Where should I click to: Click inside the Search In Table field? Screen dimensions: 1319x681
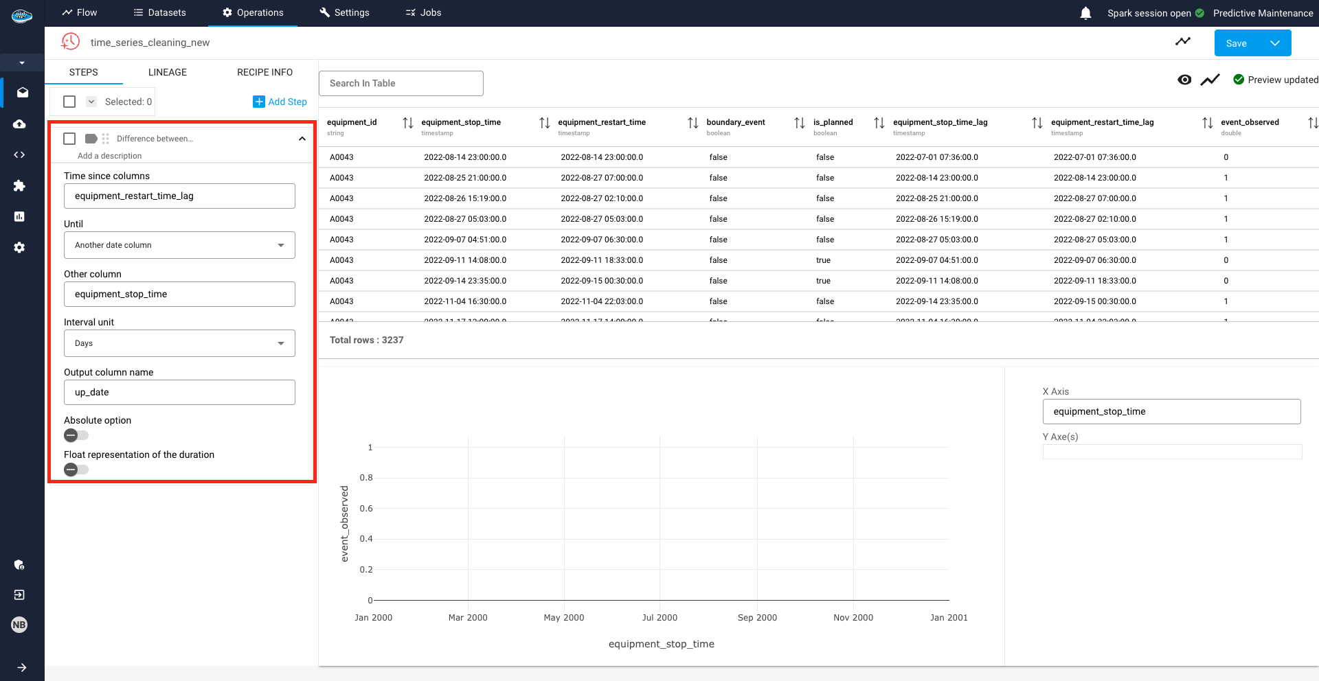pos(401,83)
